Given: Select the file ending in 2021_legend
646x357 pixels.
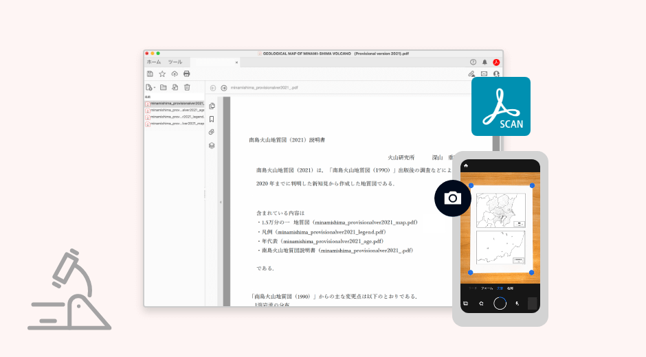Looking at the screenshot, I should (175, 117).
